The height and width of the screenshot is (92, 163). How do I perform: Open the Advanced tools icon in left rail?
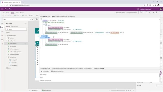pyautogui.click(x=2, y=44)
